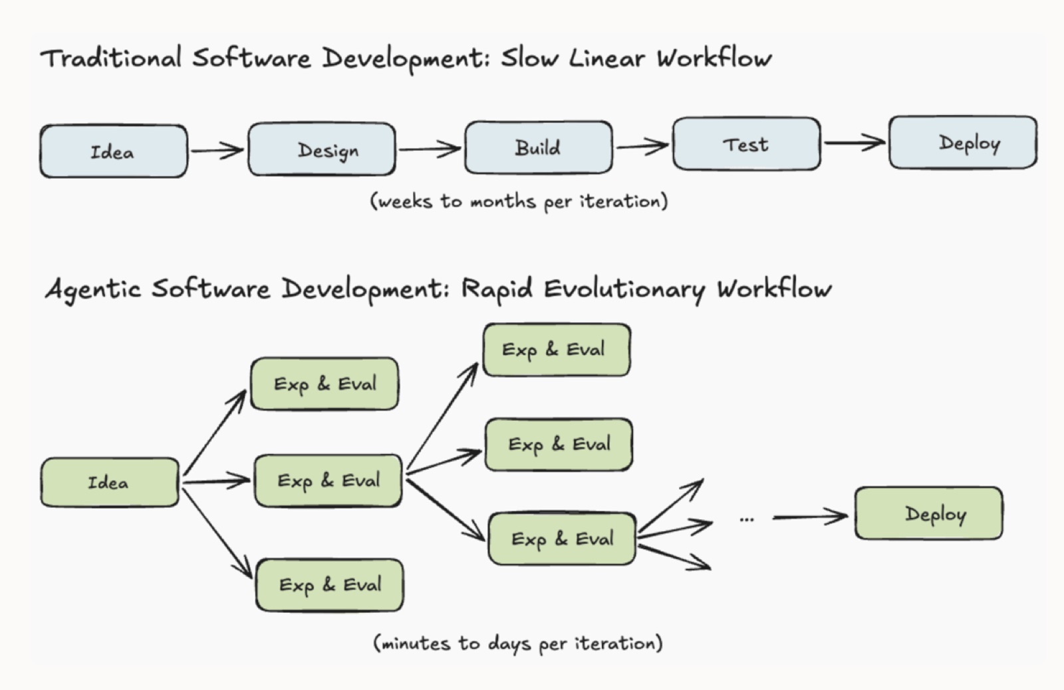
Task: Click the '(weeks to months per iteration)' caption
Action: point(519,201)
